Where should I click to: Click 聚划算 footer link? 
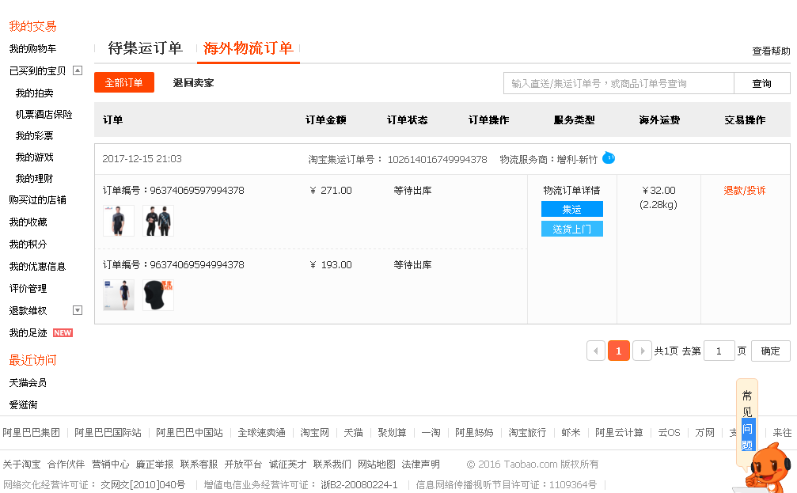tap(392, 433)
